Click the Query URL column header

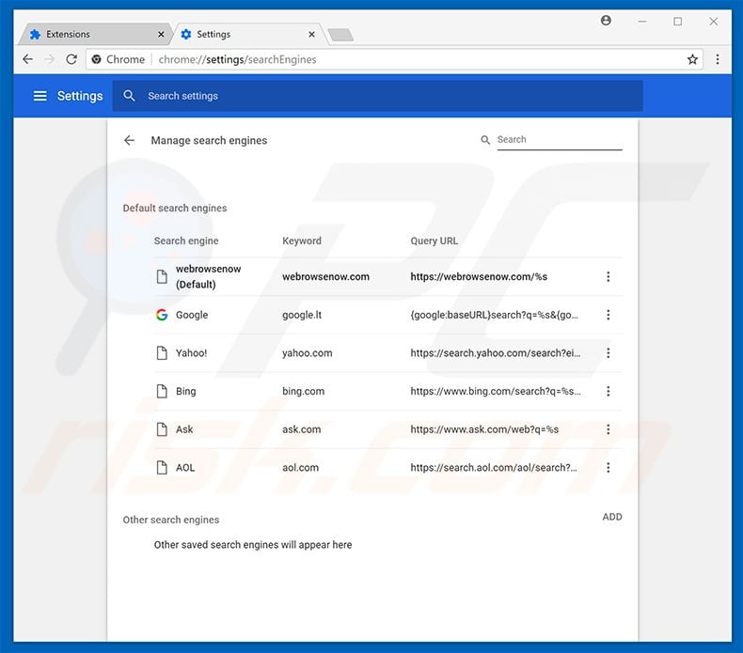pyautogui.click(x=435, y=241)
